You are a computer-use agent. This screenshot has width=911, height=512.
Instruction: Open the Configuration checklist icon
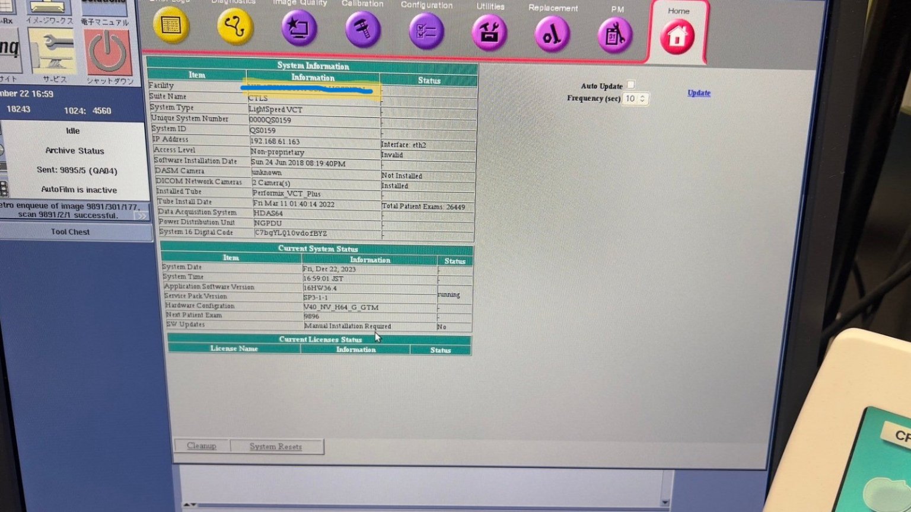pyautogui.click(x=426, y=31)
